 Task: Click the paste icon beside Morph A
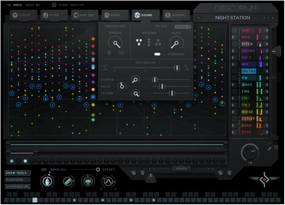pyautogui.click(x=142, y=173)
